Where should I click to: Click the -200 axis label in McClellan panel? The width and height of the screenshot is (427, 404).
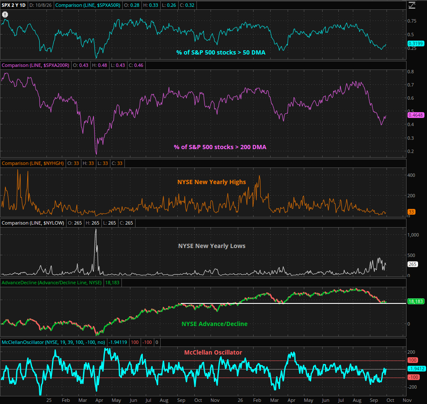coord(412,387)
